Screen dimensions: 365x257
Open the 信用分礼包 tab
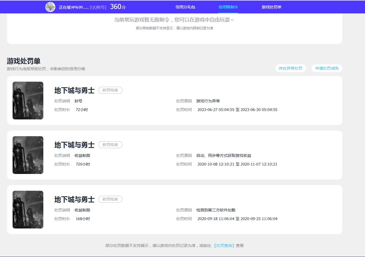point(185,7)
